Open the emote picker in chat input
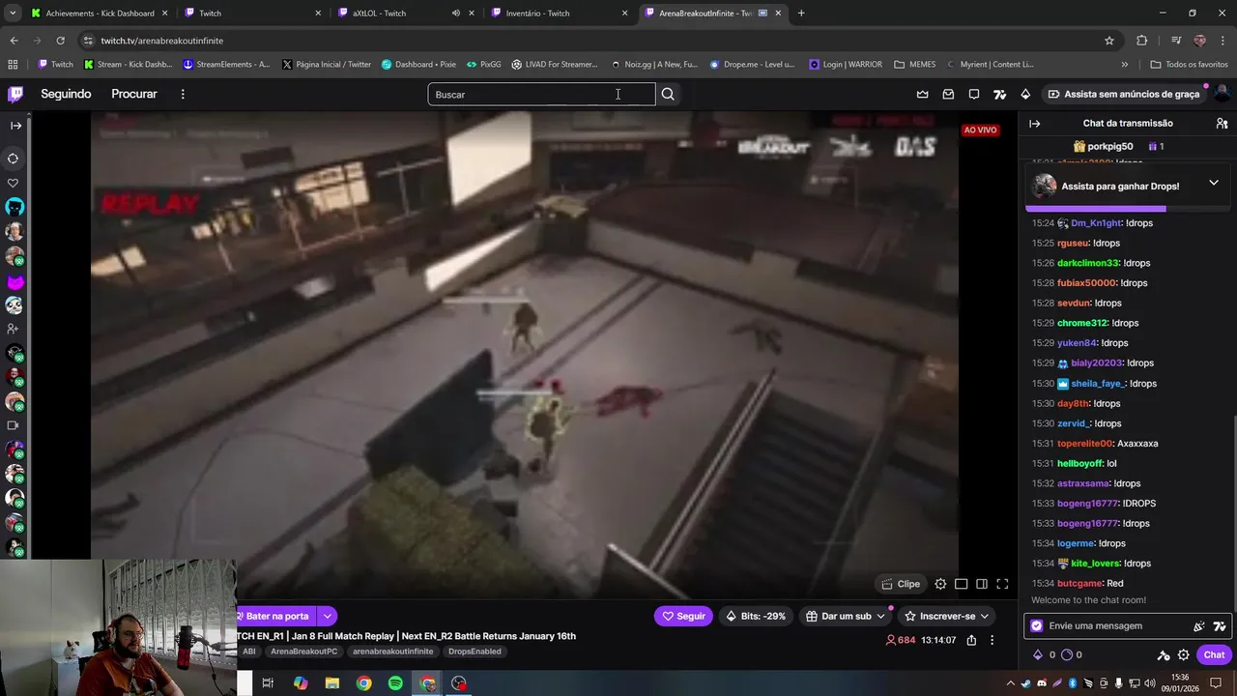This screenshot has width=1237, height=696. click(x=1199, y=626)
